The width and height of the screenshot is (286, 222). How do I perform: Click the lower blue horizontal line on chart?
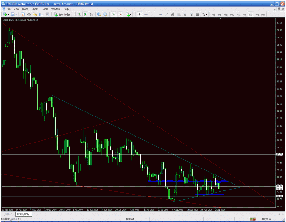210,194
